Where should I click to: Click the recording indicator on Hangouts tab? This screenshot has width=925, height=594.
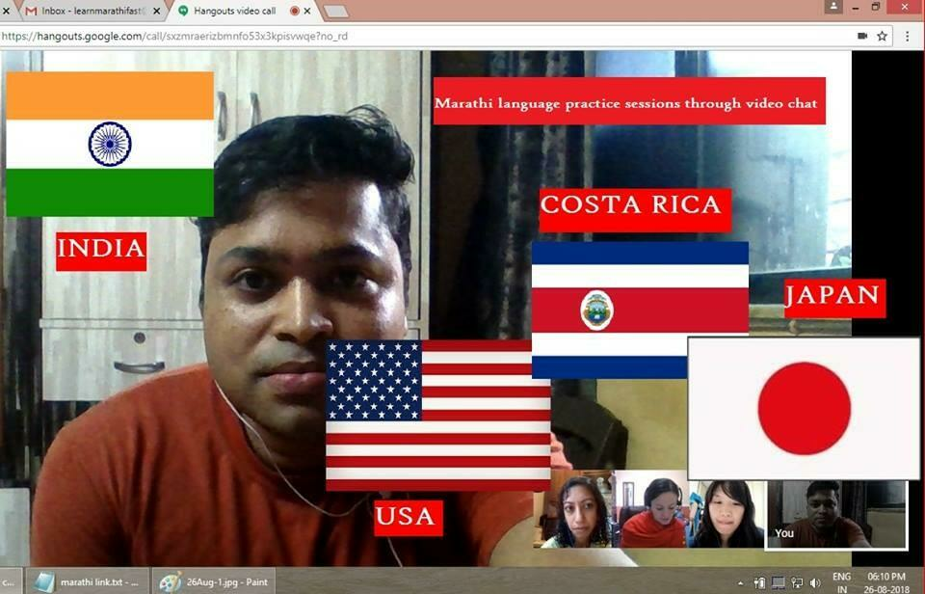[295, 11]
